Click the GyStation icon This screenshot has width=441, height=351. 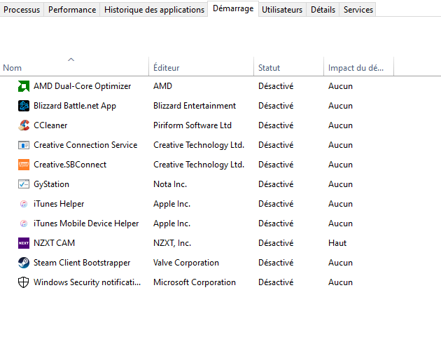(24, 184)
